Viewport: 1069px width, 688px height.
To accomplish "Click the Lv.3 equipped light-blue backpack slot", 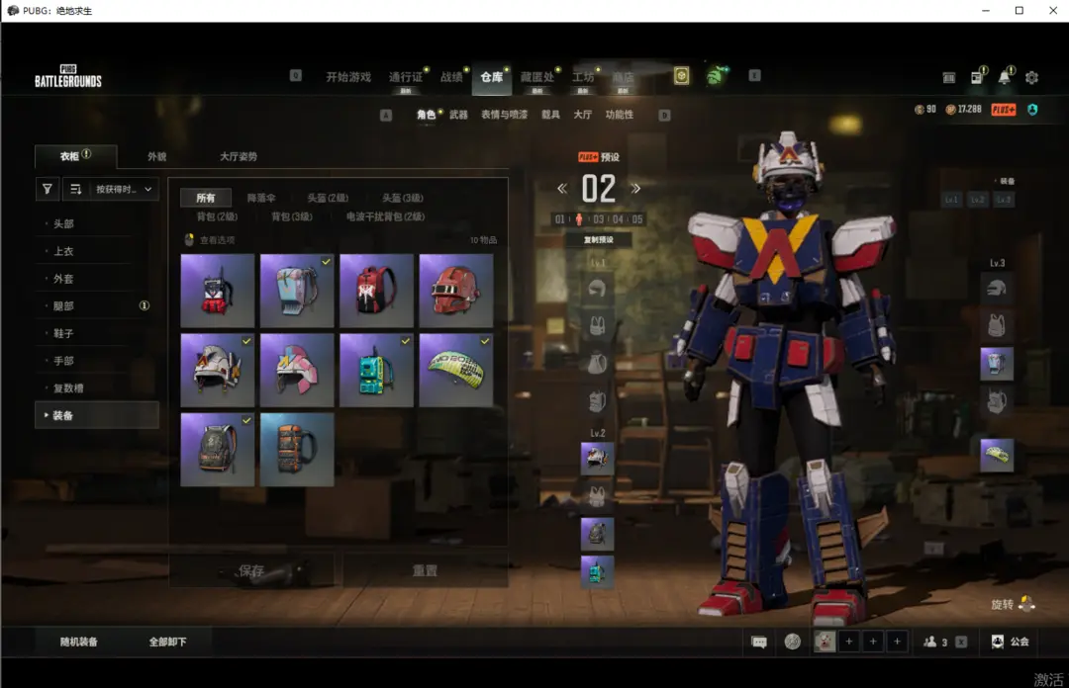I will (x=997, y=364).
